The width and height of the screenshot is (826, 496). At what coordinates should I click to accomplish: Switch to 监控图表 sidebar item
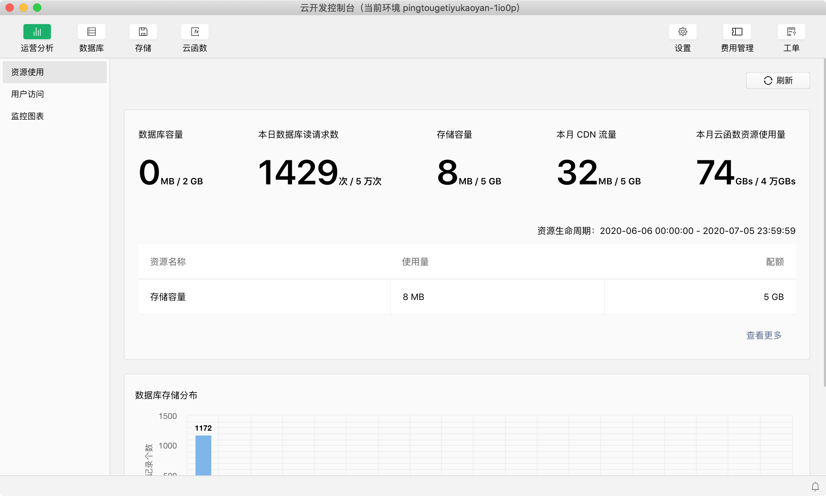tap(28, 116)
